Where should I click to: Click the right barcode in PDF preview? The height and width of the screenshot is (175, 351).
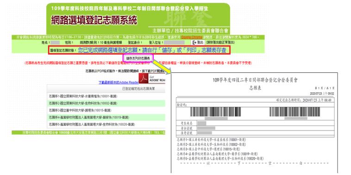pyautogui.click(x=295, y=112)
